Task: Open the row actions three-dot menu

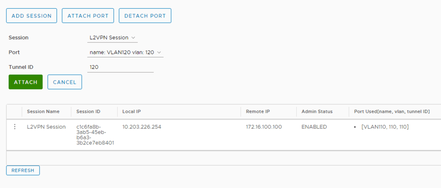Action: pyautogui.click(x=15, y=127)
